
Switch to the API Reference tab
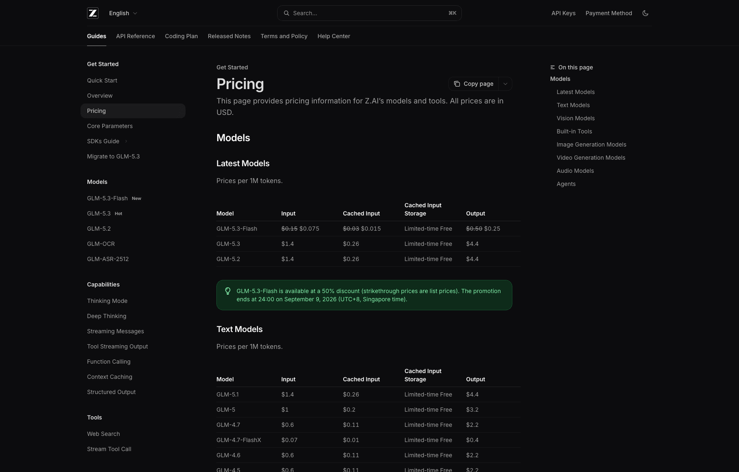(135, 36)
